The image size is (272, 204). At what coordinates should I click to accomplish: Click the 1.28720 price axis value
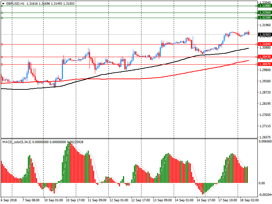[x=265, y=92]
